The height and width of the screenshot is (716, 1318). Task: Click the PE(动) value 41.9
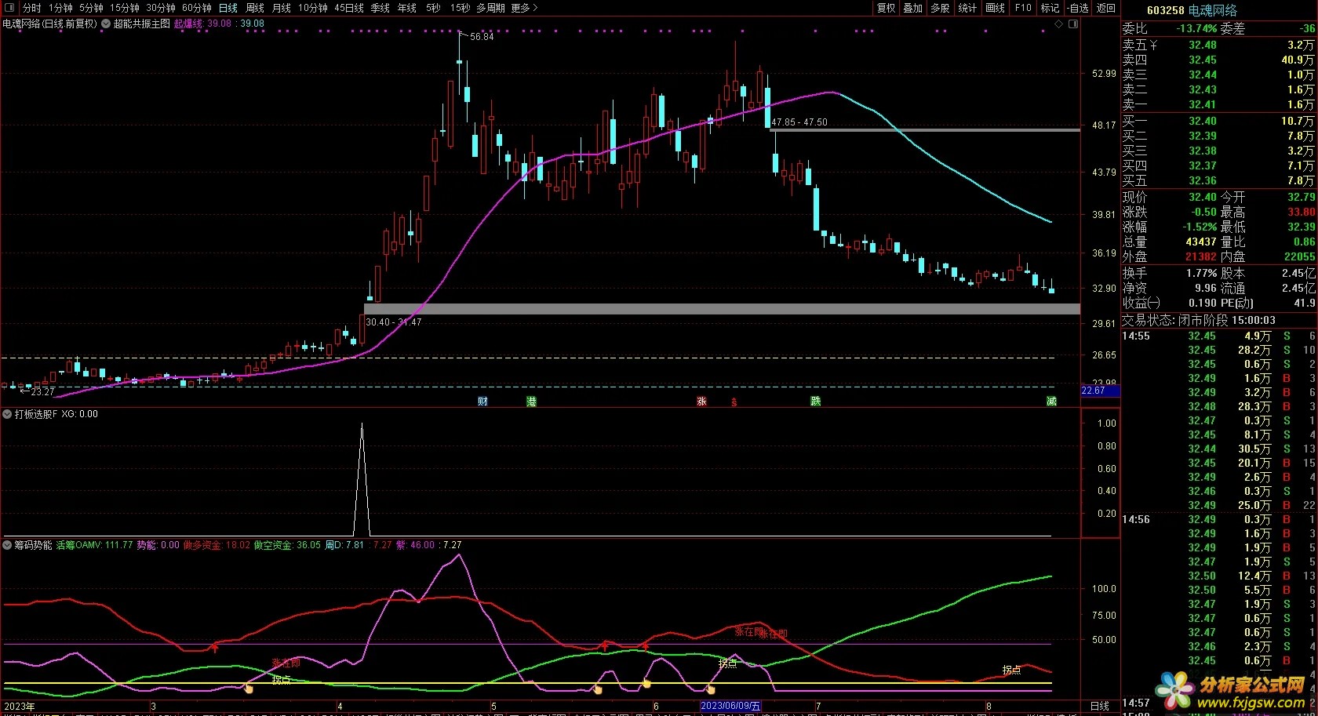tap(1305, 303)
